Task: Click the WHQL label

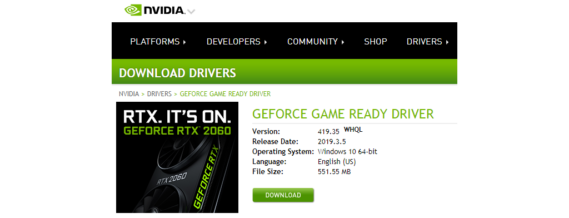Action: coord(353,130)
